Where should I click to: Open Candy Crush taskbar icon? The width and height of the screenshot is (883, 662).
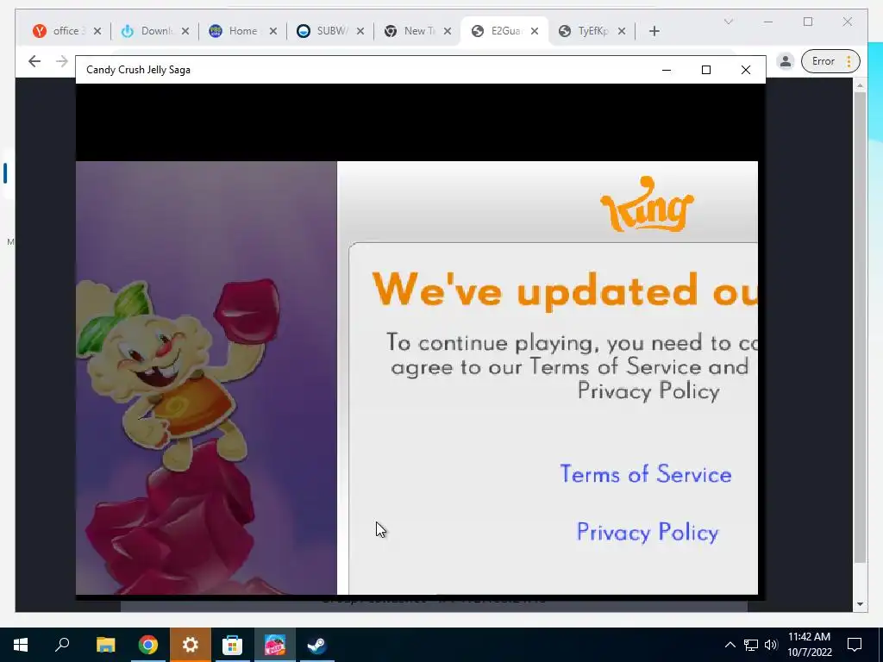(275, 645)
